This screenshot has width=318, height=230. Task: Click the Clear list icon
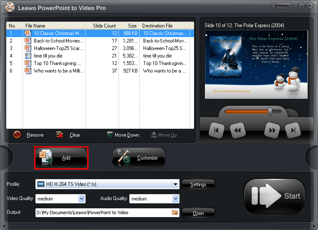tap(60, 135)
